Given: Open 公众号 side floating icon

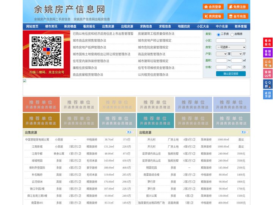Looking at the screenshot, I should pyautogui.click(x=268, y=63).
